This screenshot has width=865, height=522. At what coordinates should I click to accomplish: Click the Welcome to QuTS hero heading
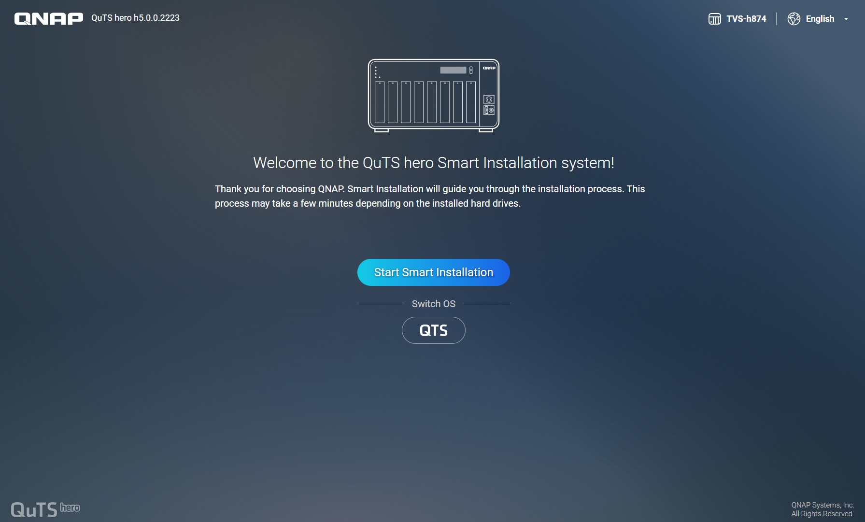tap(434, 163)
